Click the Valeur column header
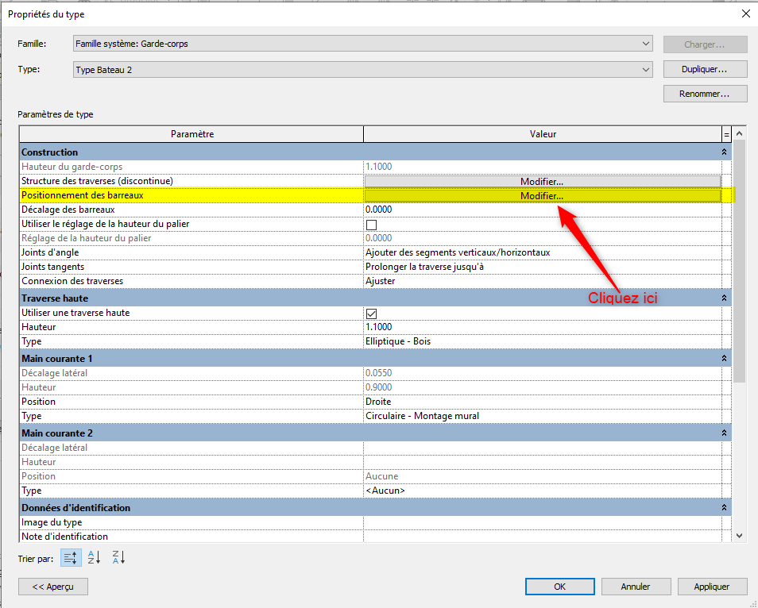758x608 pixels. point(543,134)
